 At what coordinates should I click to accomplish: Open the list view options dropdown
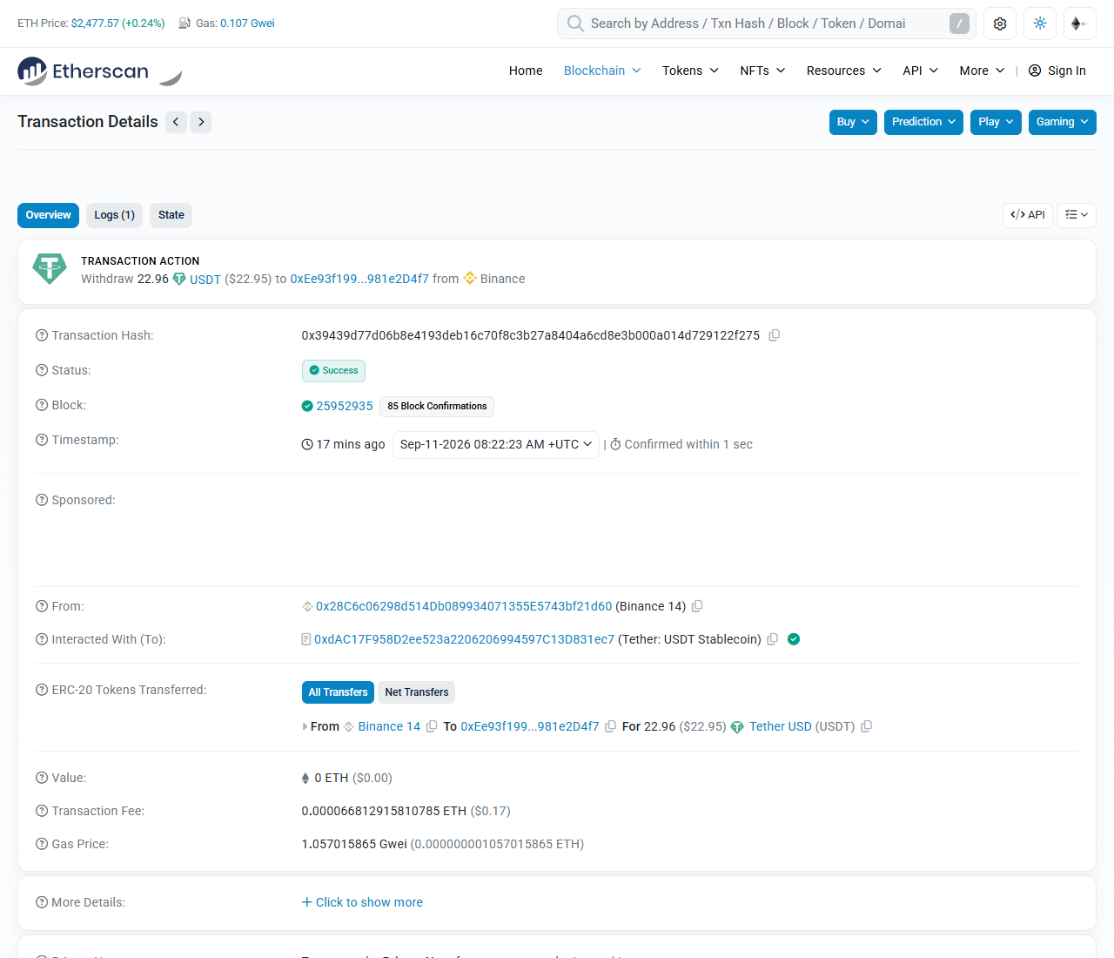tap(1077, 215)
